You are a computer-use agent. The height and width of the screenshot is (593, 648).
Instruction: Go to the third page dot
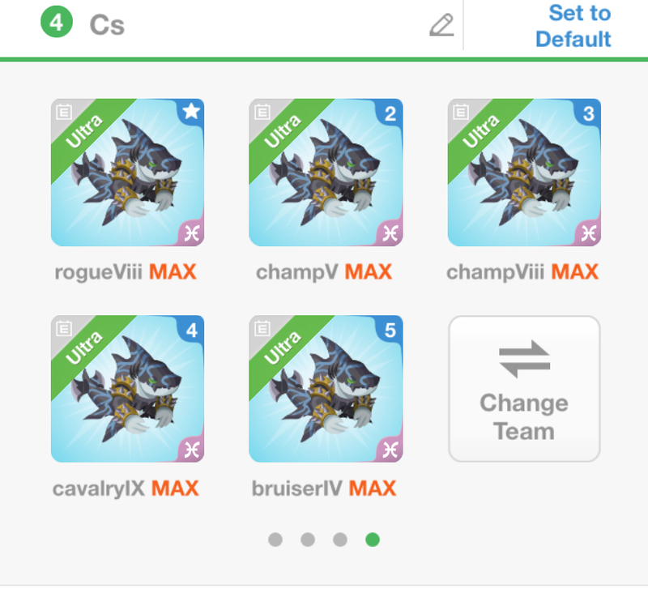[340, 540]
